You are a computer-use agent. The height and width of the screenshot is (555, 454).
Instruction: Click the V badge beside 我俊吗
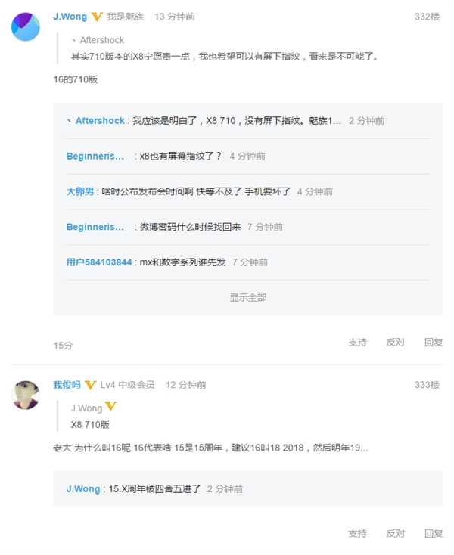pos(91,385)
